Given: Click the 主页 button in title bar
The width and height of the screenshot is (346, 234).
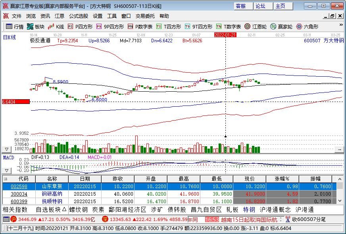Looking at the screenshot, I should pos(283,6).
